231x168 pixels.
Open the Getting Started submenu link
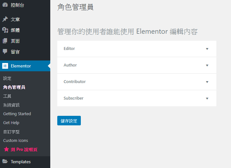(x=17, y=114)
